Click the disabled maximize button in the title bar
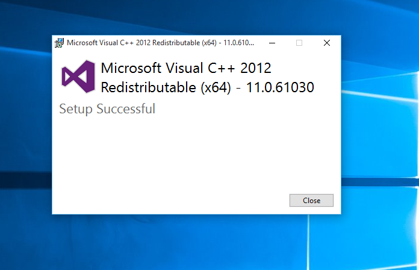 point(299,43)
